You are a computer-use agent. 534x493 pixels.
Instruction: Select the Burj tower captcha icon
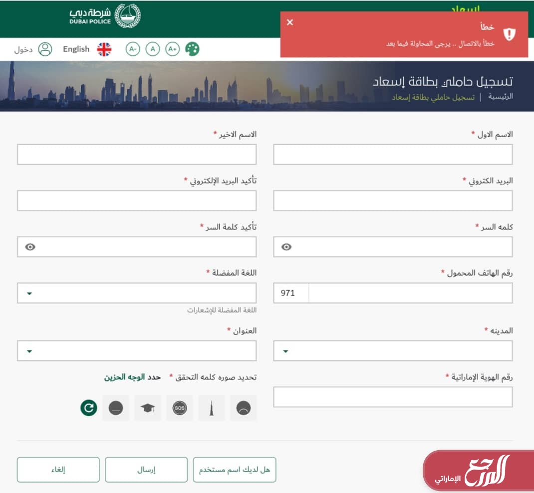[x=212, y=408]
